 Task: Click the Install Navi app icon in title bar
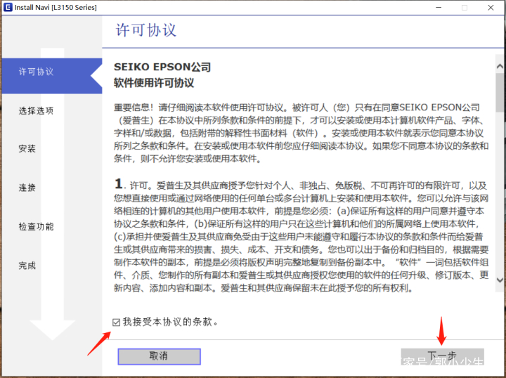click(8, 7)
